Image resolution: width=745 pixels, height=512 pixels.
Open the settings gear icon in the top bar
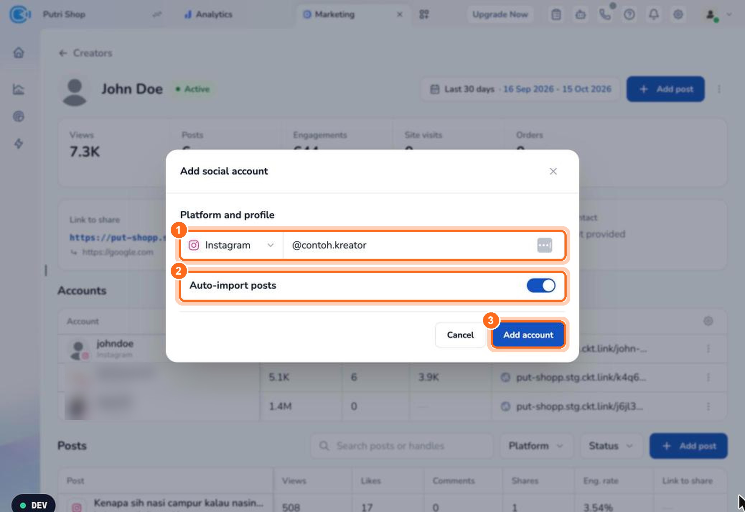[678, 14]
